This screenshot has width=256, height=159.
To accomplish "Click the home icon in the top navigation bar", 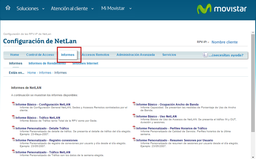I will [7, 8].
